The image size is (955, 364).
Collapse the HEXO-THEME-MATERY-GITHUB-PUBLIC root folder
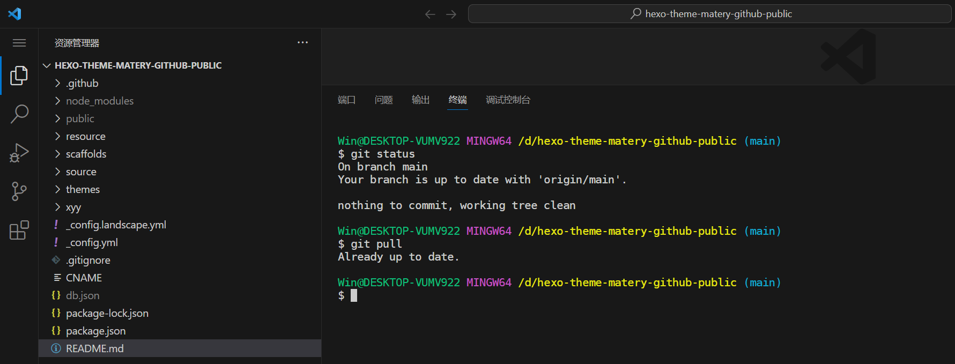click(47, 65)
